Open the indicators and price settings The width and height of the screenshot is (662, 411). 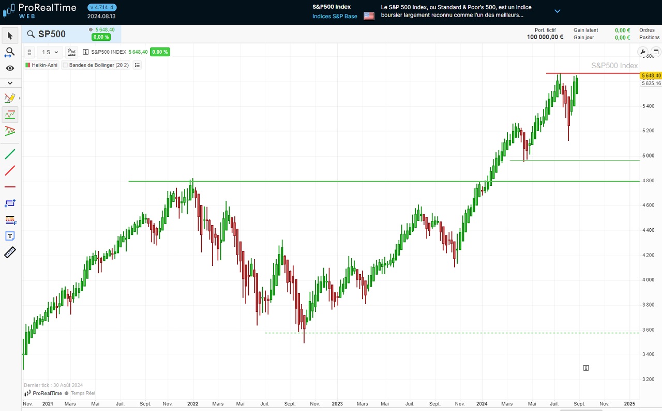[x=71, y=52]
